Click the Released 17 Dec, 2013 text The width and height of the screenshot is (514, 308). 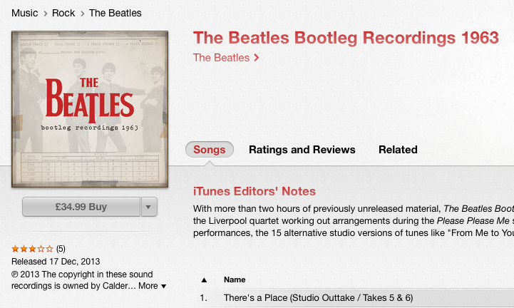[54, 261]
